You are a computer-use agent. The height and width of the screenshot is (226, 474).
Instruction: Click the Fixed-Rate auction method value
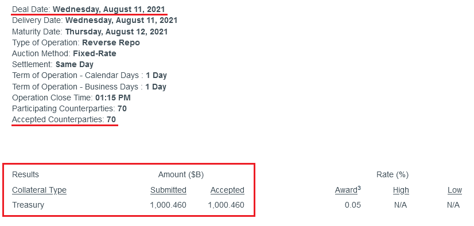click(x=95, y=54)
